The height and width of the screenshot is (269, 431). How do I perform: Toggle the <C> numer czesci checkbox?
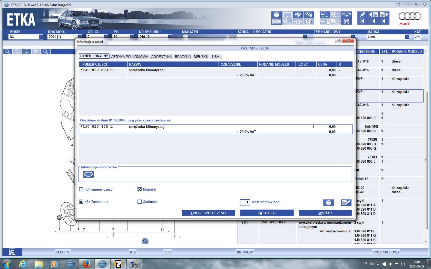tap(81, 189)
